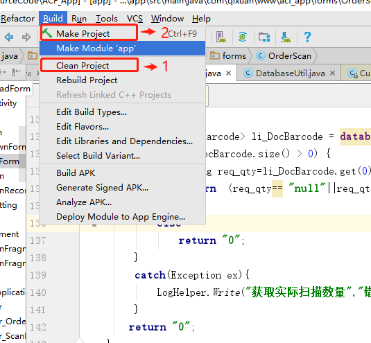This screenshot has width=371, height=343.
Task: Click the Forward navigation arrow icon
Action: pos(26,37)
